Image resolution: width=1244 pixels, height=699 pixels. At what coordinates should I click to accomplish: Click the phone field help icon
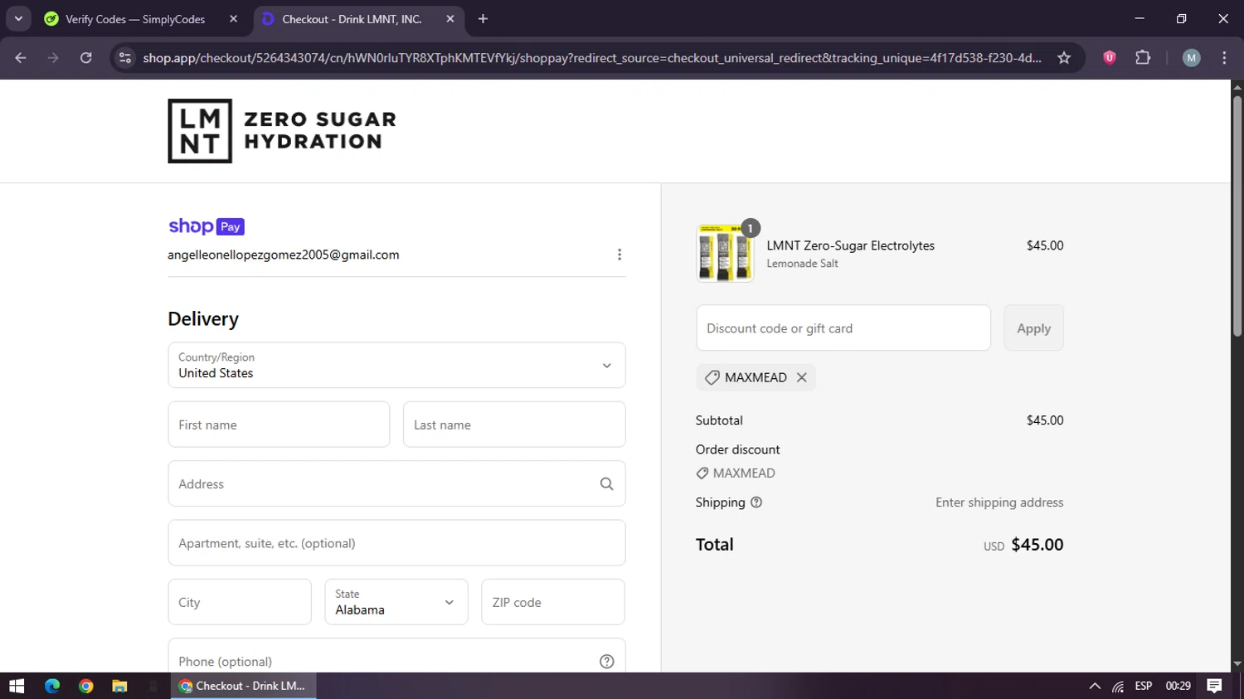click(x=607, y=662)
